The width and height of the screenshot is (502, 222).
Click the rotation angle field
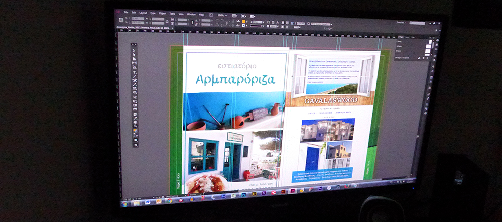[x=206, y=20]
